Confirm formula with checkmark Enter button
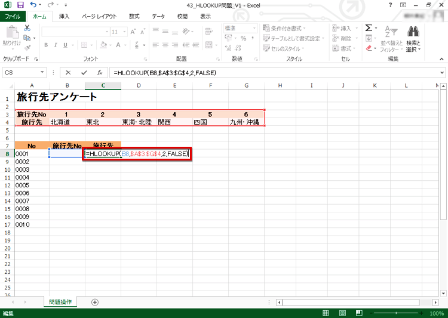 point(84,73)
